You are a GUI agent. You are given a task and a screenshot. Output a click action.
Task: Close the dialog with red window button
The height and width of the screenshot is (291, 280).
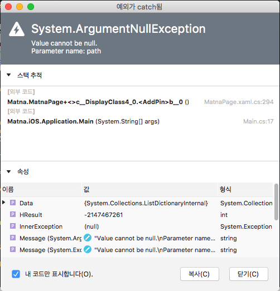point(8,7)
